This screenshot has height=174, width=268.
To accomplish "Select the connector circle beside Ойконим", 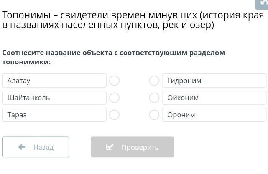I will 154,98.
